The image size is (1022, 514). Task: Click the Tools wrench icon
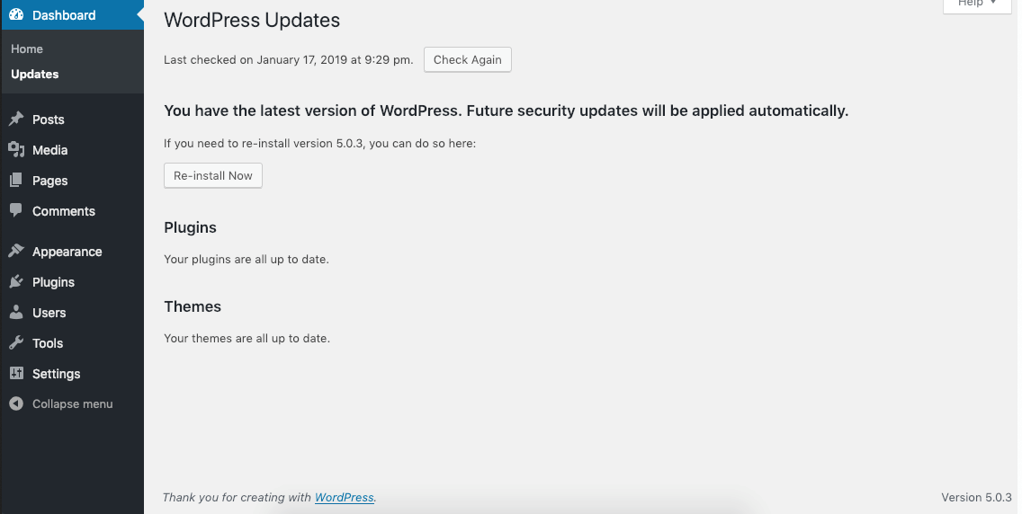click(x=16, y=343)
